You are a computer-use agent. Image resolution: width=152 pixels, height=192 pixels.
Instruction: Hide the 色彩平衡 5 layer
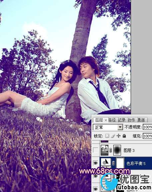click(95, 163)
